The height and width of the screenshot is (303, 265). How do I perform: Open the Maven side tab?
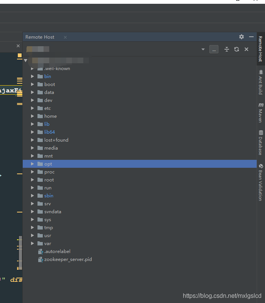(x=260, y=112)
